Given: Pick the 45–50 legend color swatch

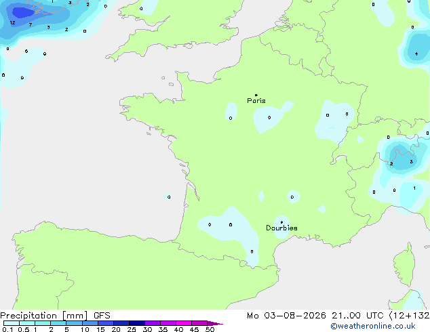Looking at the screenshot, I should click(199, 323).
